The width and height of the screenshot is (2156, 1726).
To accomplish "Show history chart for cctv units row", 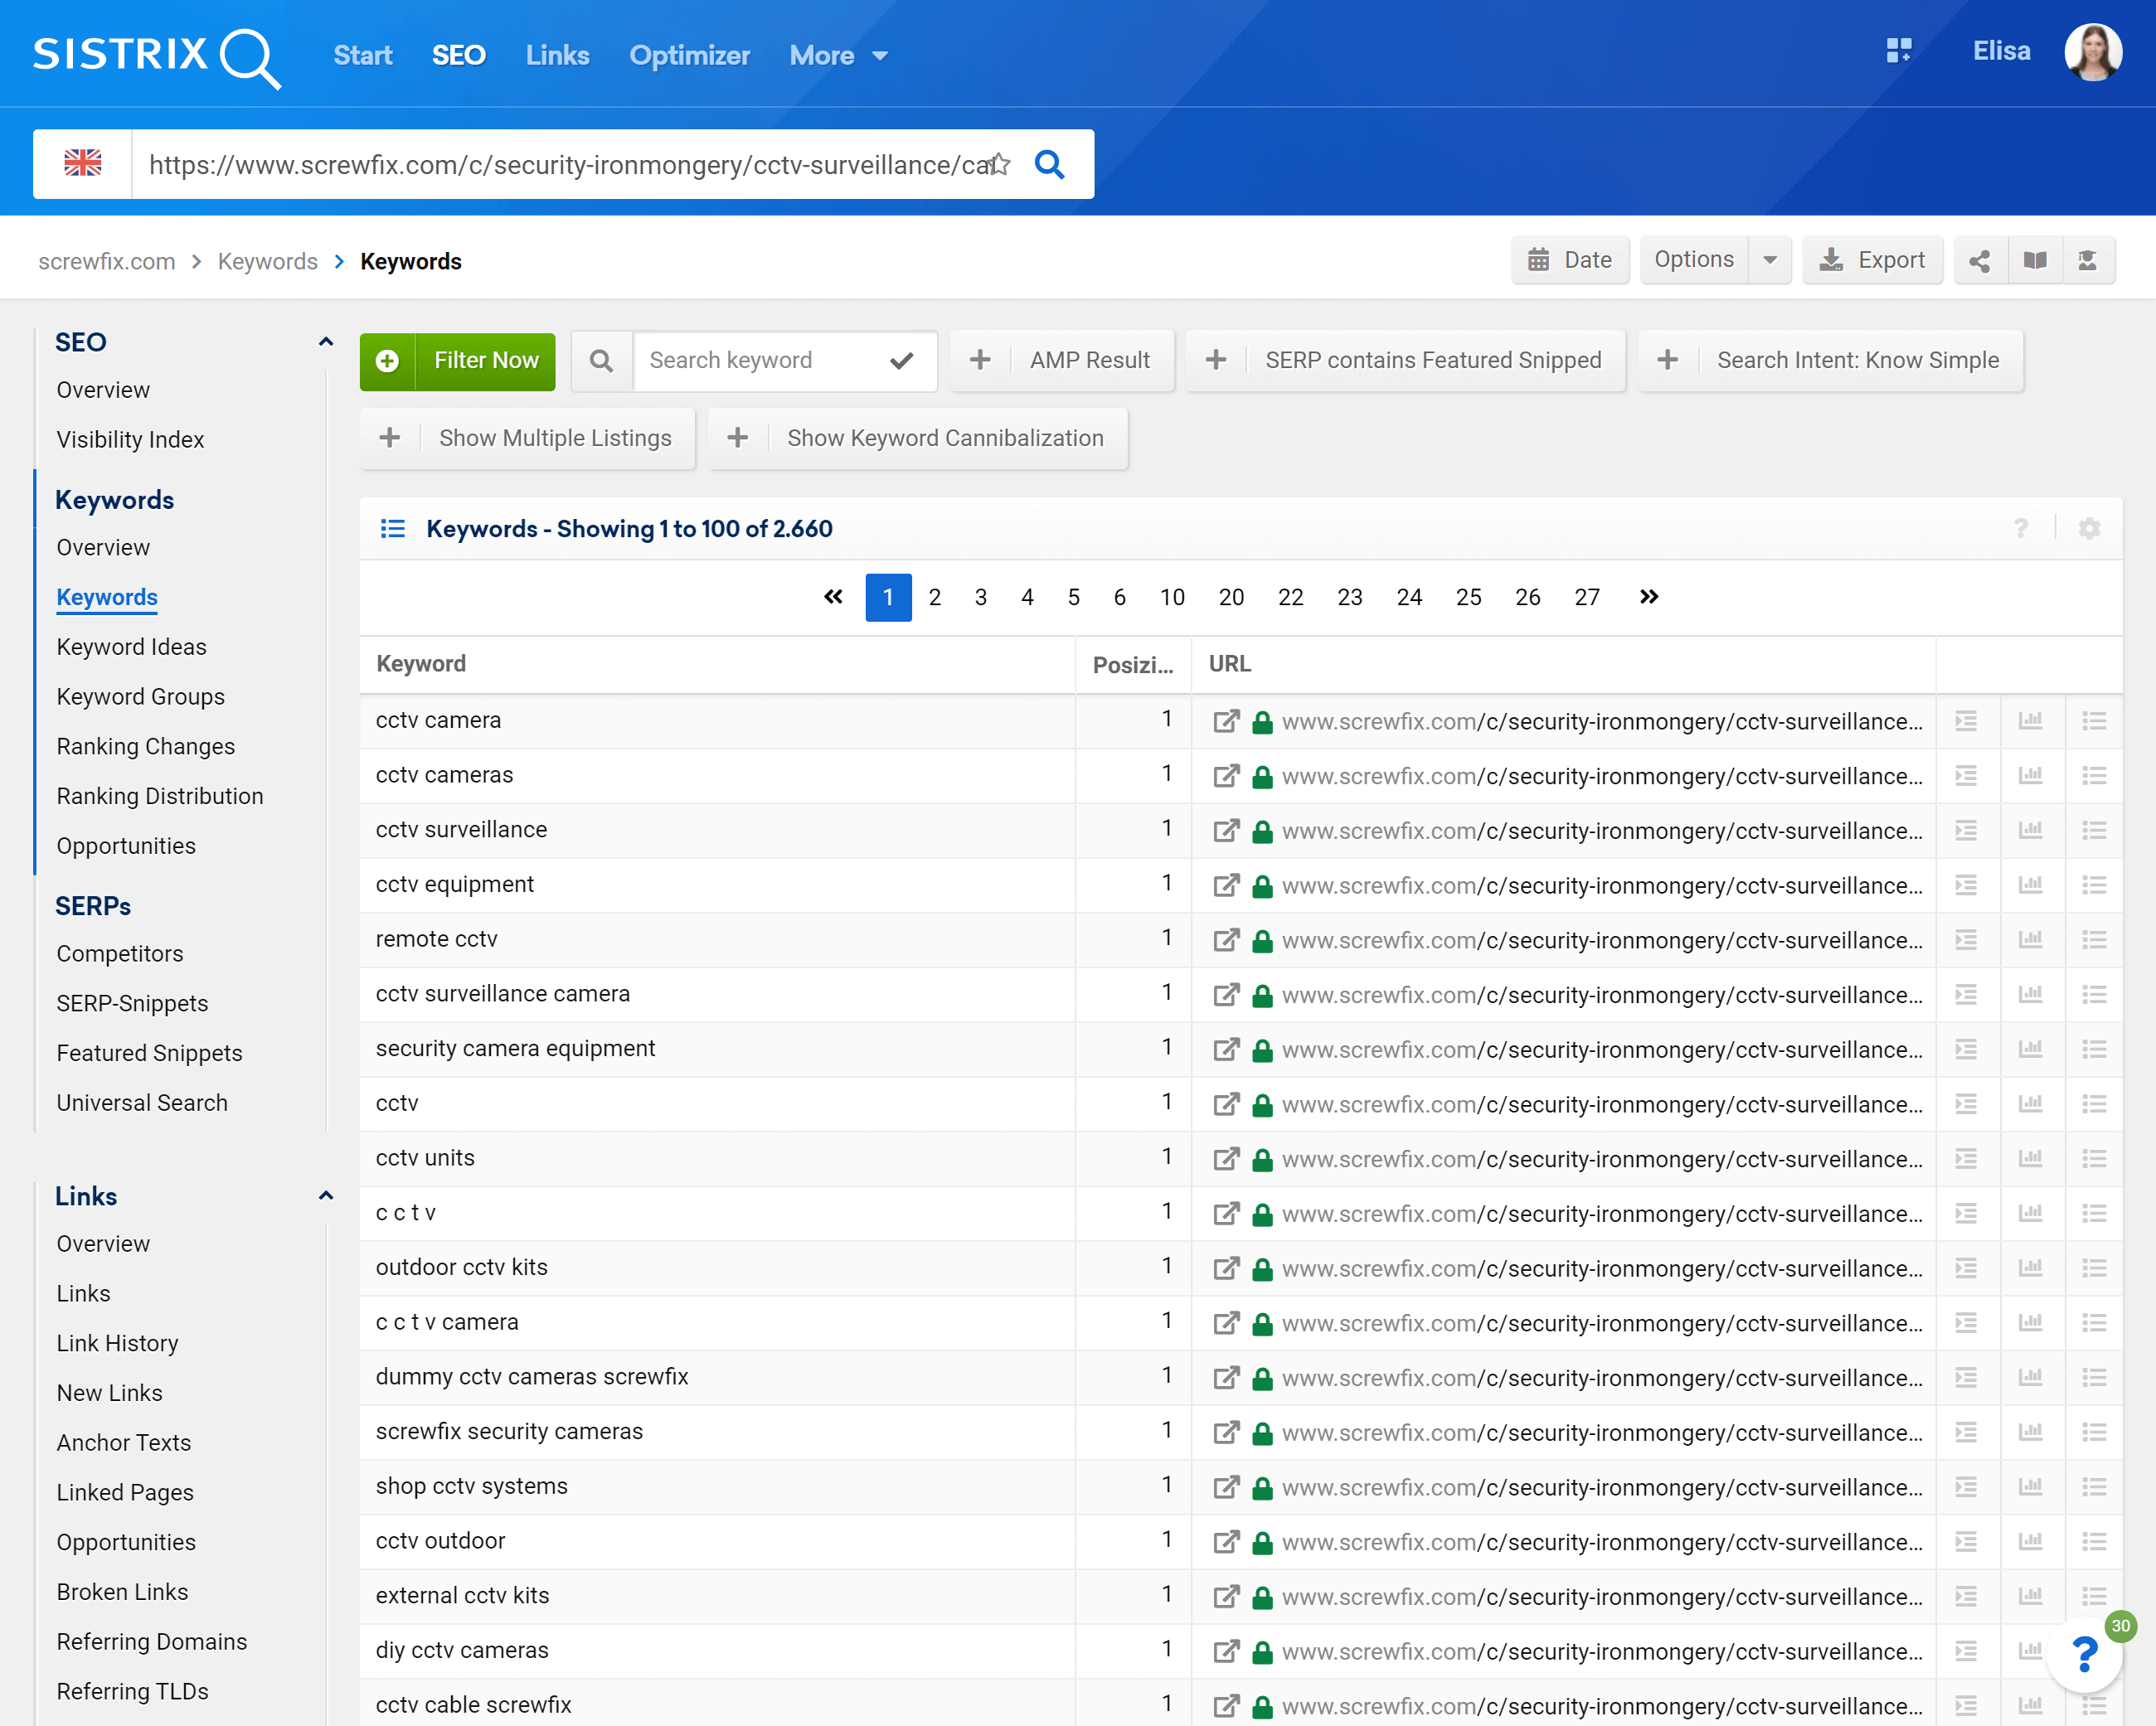I will point(2030,1158).
